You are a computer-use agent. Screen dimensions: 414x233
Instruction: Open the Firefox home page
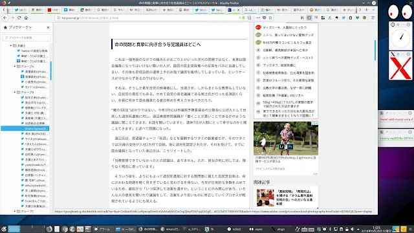point(26,17)
